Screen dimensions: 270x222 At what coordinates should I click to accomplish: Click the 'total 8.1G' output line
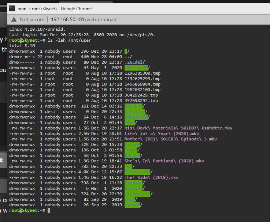tap(22, 46)
